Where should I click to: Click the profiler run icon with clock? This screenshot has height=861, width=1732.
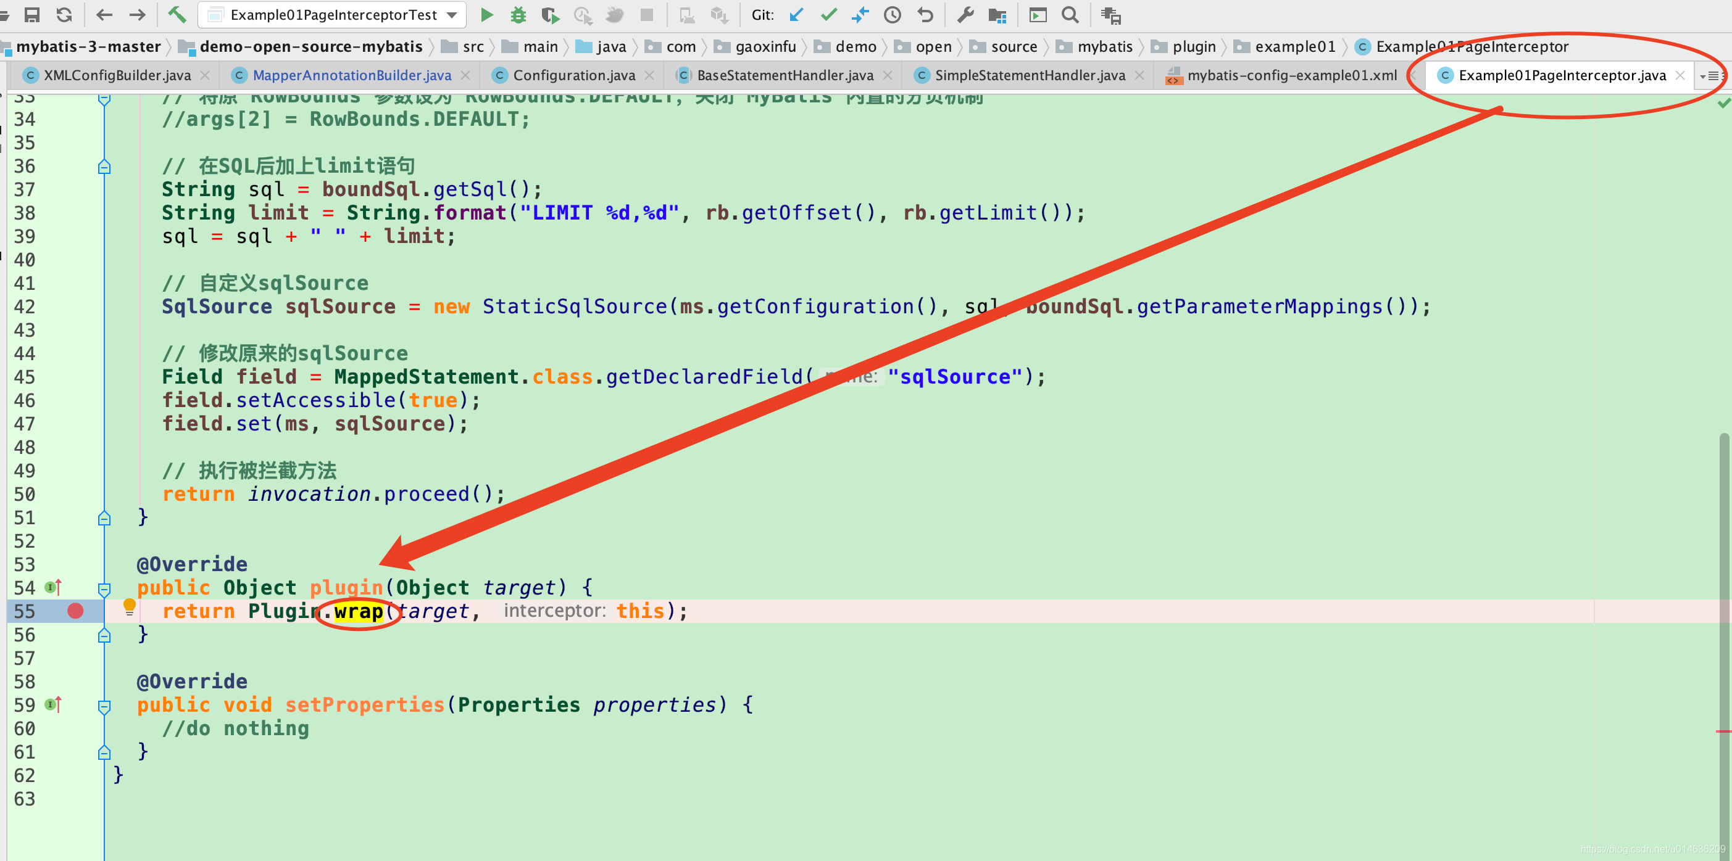click(x=582, y=15)
